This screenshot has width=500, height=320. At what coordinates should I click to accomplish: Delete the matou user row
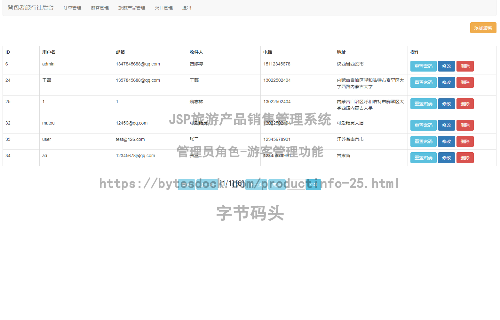click(465, 125)
